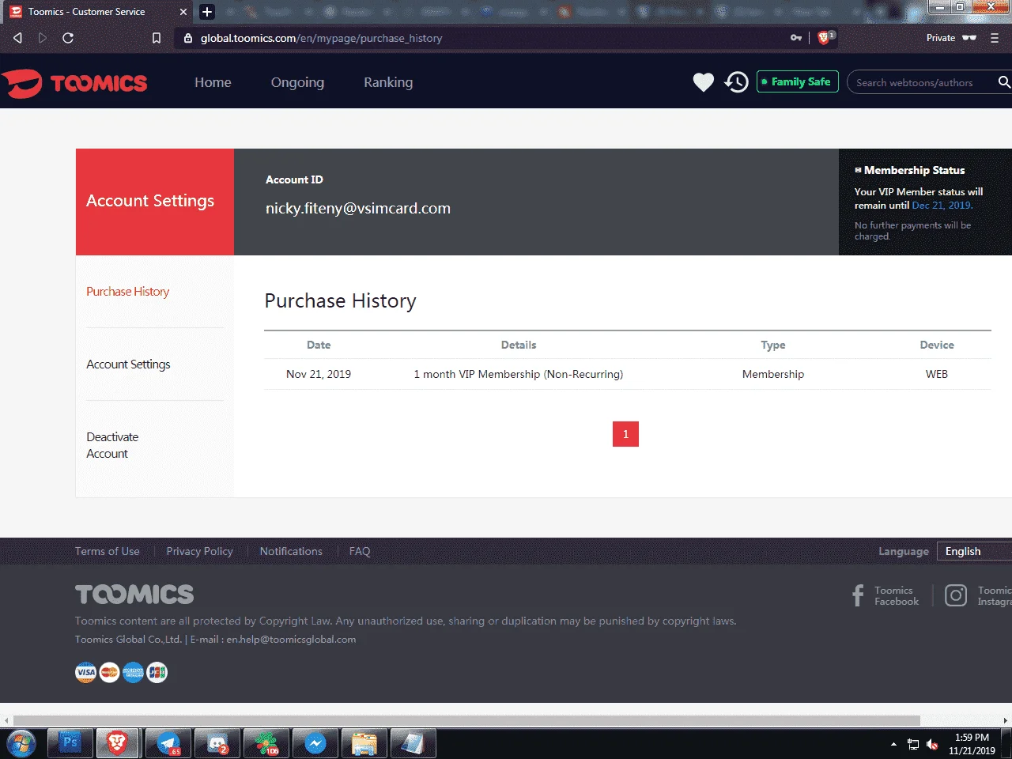Click the en.help@toomicsglobal.com email text

click(291, 639)
